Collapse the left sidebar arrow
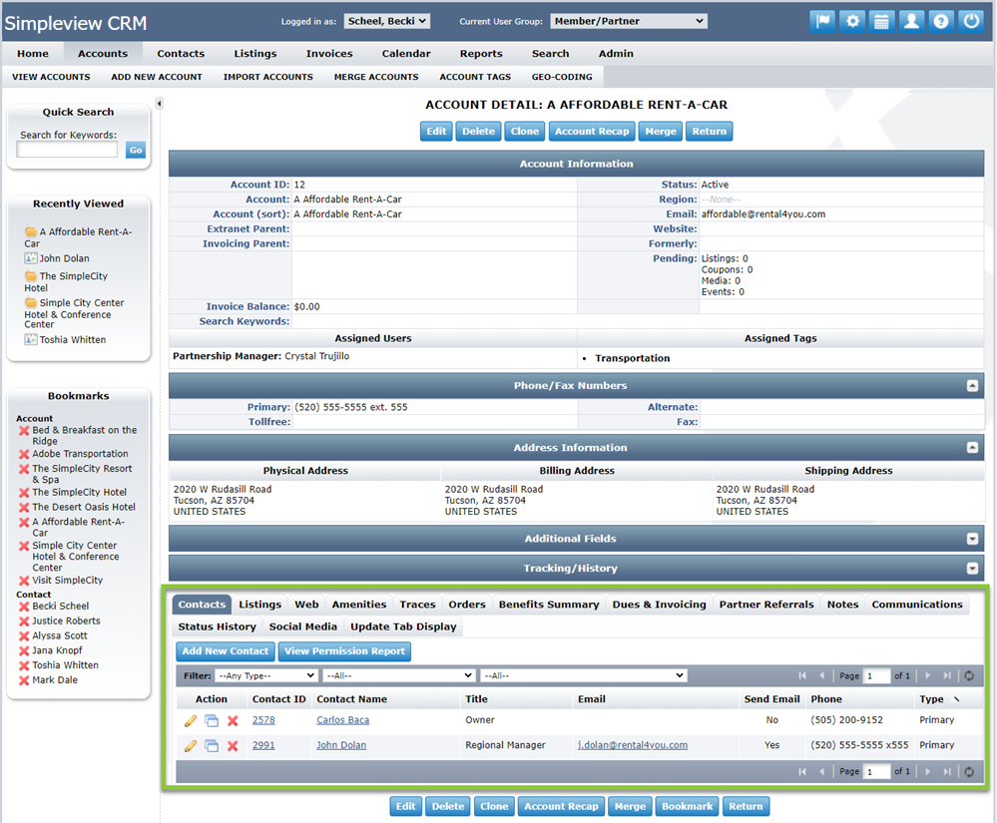 [x=159, y=103]
